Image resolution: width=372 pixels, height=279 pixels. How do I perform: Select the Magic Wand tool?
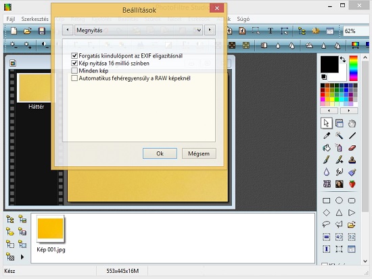click(x=340, y=136)
